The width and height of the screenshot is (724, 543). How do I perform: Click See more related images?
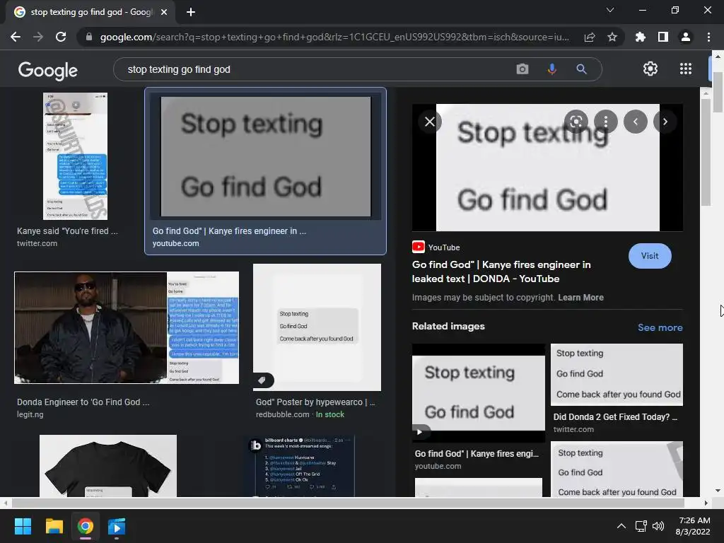tap(660, 327)
